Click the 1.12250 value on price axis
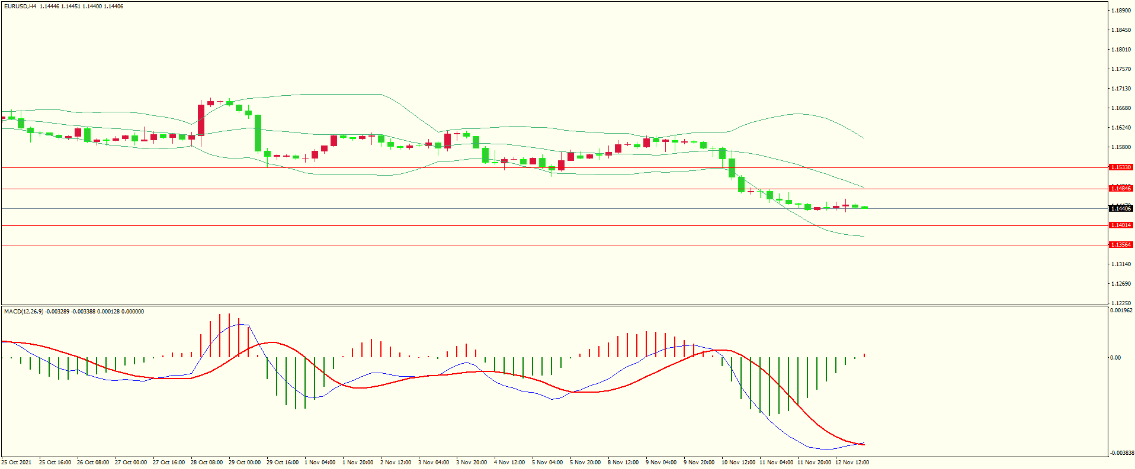The height and width of the screenshot is (469, 1135). [1121, 303]
